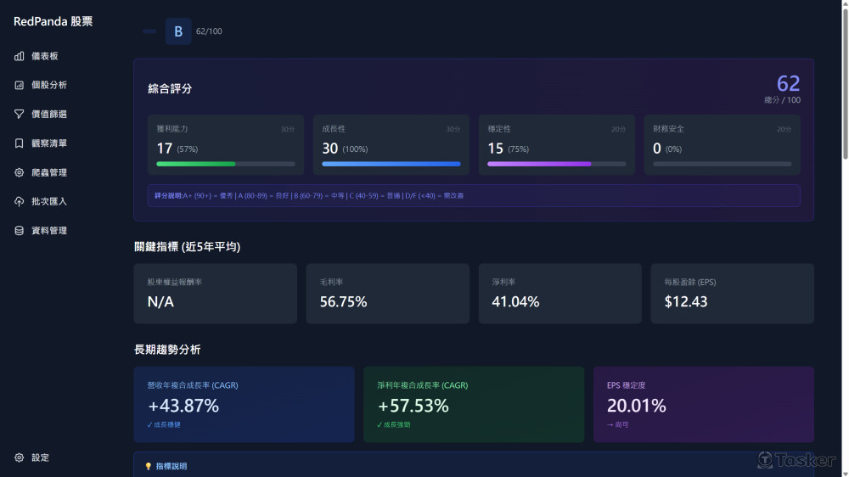
Task: Select the 財務安全 score card
Action: [722, 144]
